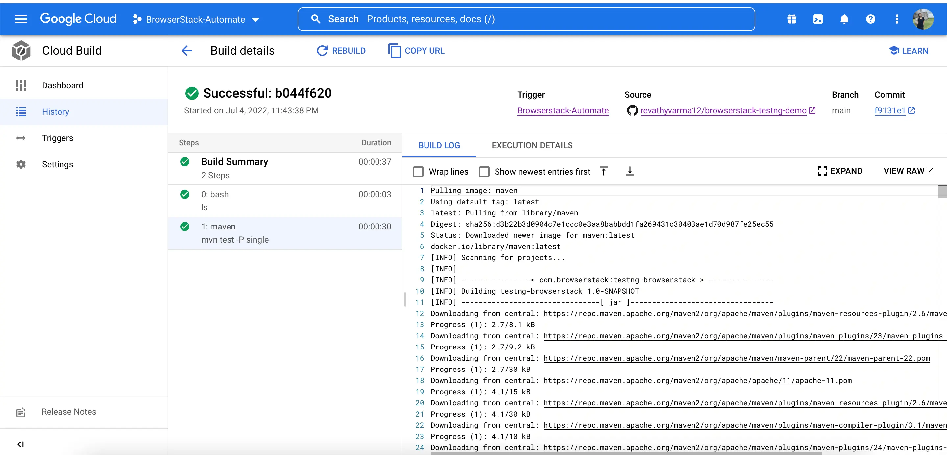
Task: Enable the Wrap lines checkbox
Action: click(x=418, y=172)
